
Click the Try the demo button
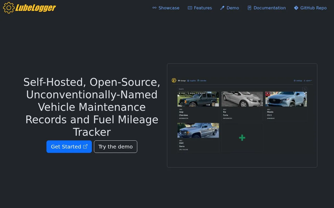tap(116, 147)
